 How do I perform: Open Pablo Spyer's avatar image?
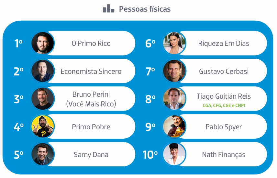[x=174, y=126]
